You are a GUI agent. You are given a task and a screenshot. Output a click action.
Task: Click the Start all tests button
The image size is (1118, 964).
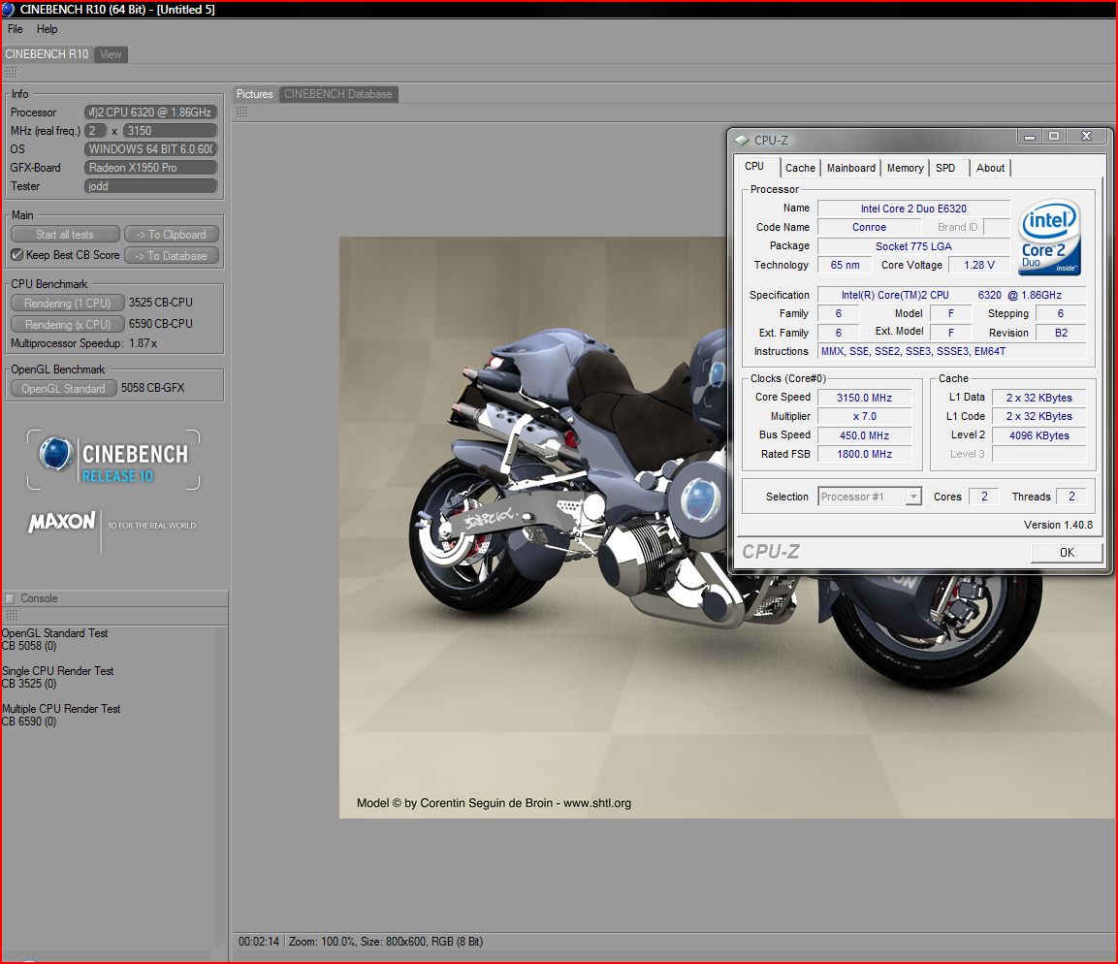(65, 235)
